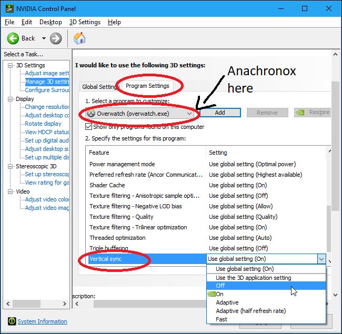This screenshot has height=334, width=342.
Task: Click the Overwatch program icon in dropdown
Action: pyautogui.click(x=91, y=114)
